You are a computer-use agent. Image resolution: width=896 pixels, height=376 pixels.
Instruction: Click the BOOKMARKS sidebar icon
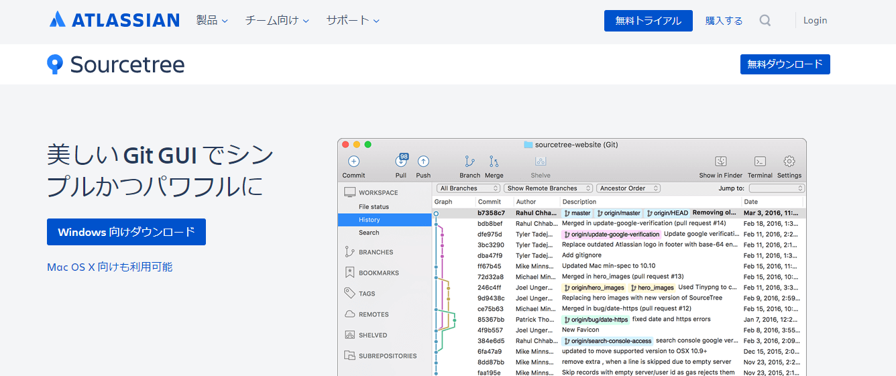click(349, 273)
